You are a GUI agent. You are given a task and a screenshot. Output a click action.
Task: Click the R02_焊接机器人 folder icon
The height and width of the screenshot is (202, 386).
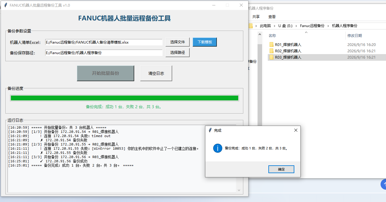[x=271, y=51]
